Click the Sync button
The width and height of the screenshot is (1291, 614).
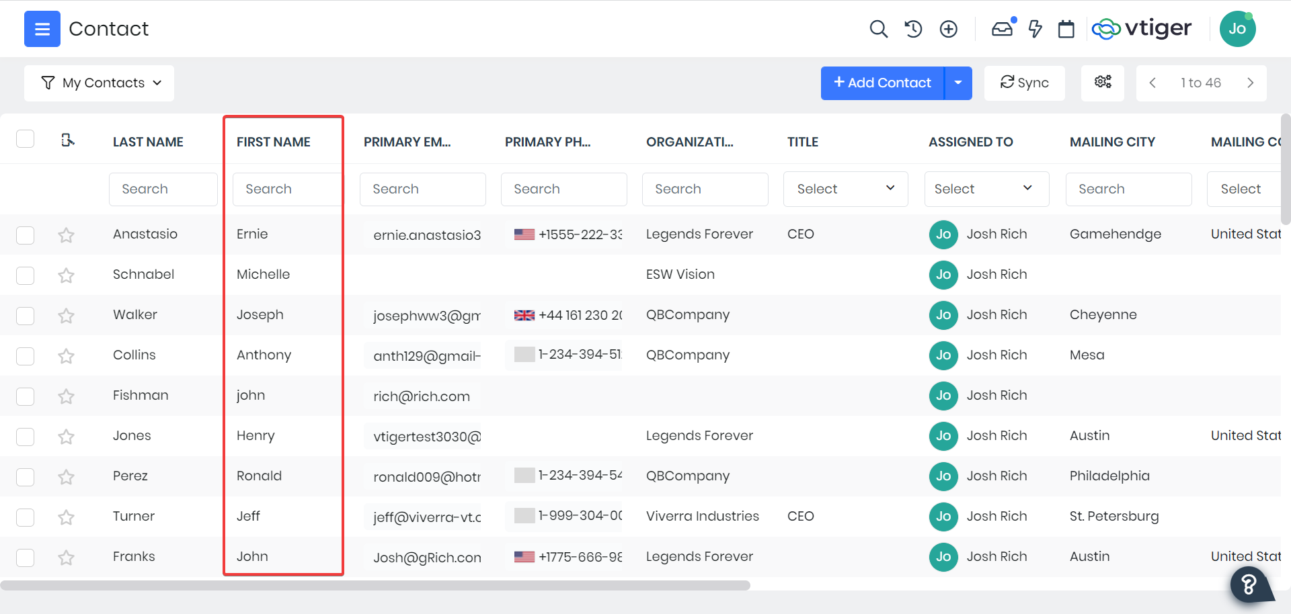(x=1024, y=83)
